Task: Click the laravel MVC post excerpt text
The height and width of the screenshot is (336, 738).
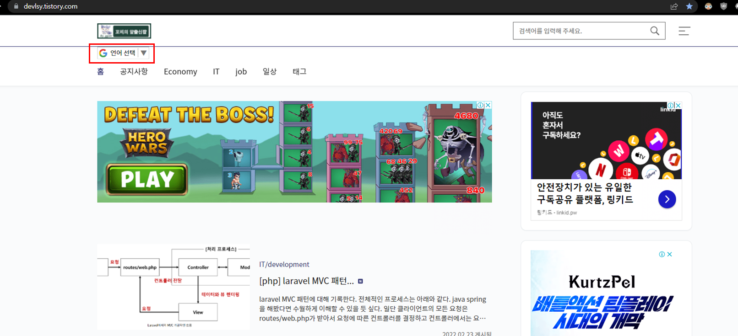Action: [373, 309]
